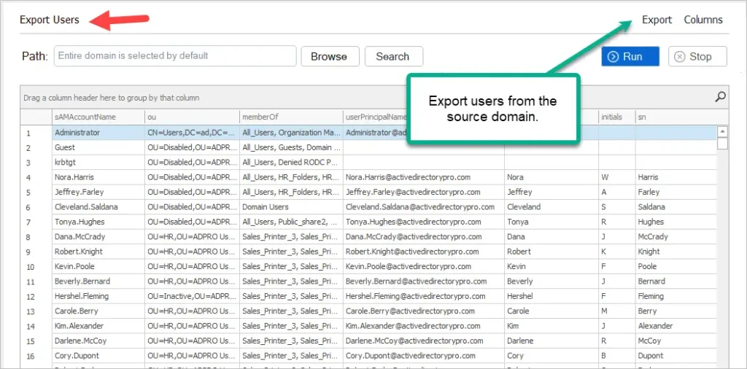747x369 pixels.
Task: Click the Domain Users memberOf cell
Action: 291,206
